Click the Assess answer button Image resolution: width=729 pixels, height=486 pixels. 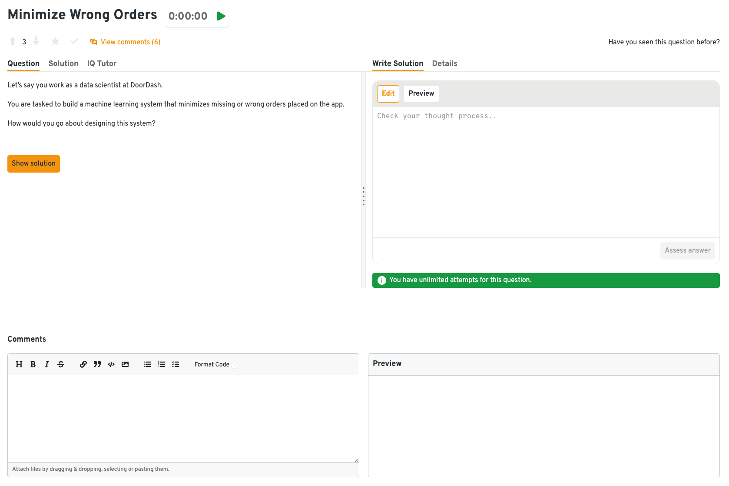coord(687,250)
